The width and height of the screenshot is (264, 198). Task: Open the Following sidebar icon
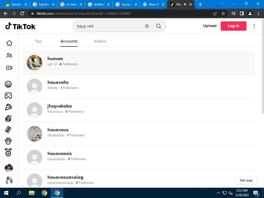tap(9, 55)
